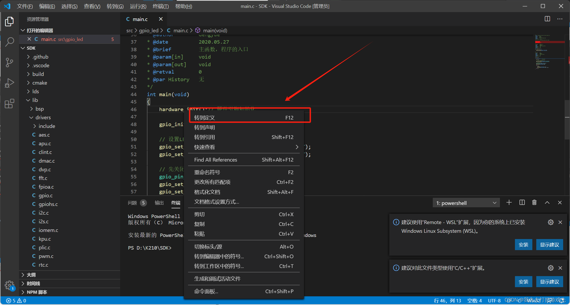Open the 终端(T) menu
The width and height of the screenshot is (570, 305).
click(161, 6)
